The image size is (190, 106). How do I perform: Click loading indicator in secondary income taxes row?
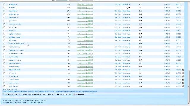click(x=130, y=44)
